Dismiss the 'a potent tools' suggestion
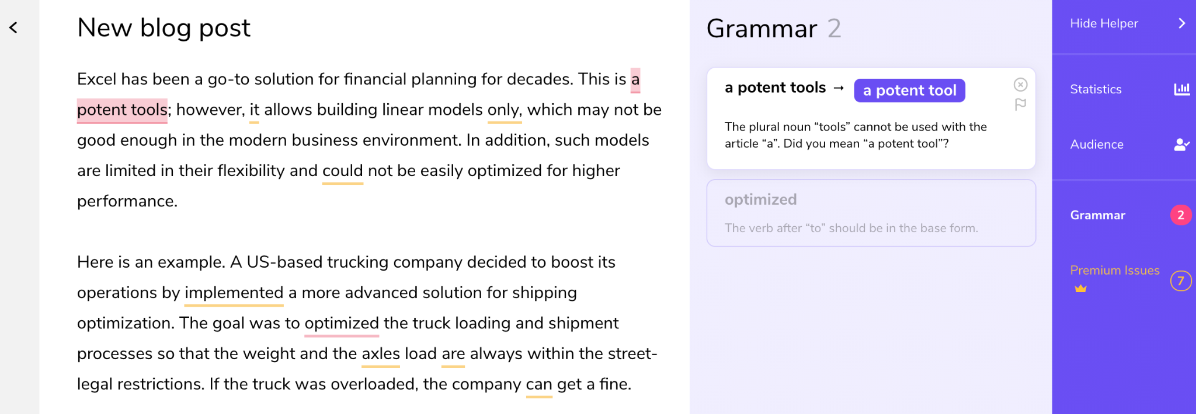1196x414 pixels. coord(1020,85)
